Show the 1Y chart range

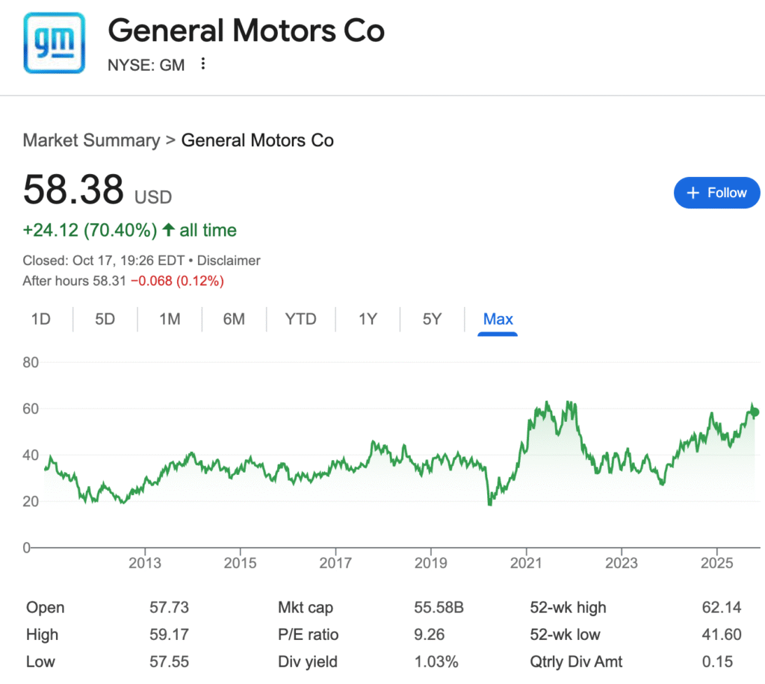(x=368, y=320)
